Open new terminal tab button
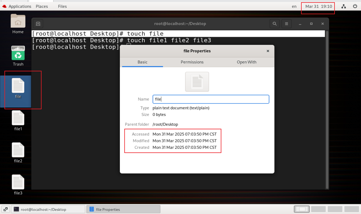The height and width of the screenshot is (214, 361). [38, 24]
